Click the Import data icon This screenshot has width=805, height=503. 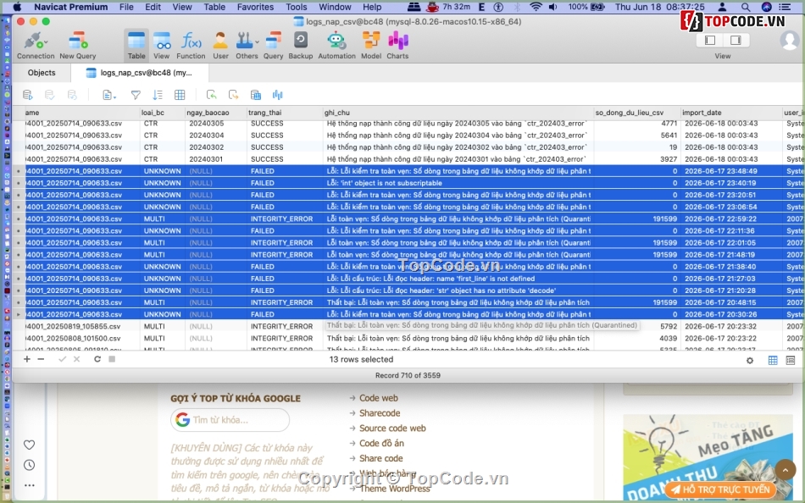tap(211, 95)
